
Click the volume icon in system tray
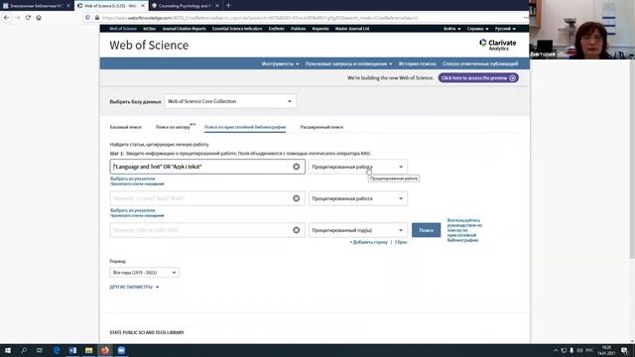pyautogui.click(x=579, y=350)
